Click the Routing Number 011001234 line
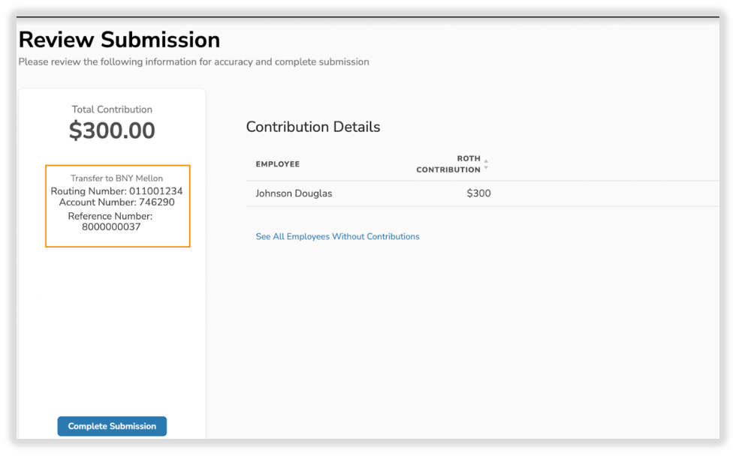Screen dimensions: 736x456 [x=116, y=191]
